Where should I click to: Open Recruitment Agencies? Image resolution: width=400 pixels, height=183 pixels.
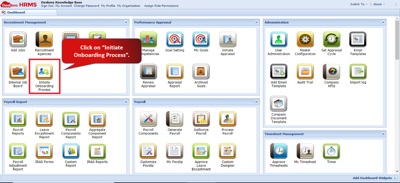(x=44, y=39)
